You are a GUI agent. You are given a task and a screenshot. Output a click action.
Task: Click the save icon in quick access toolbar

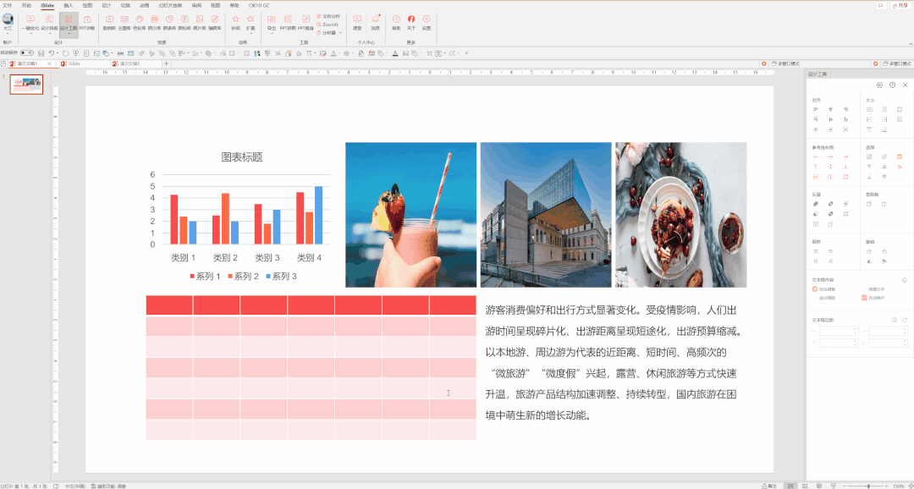[41, 53]
